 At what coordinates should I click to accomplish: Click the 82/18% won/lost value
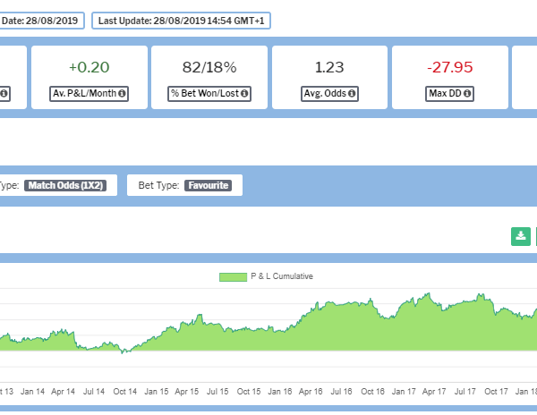[x=209, y=65]
